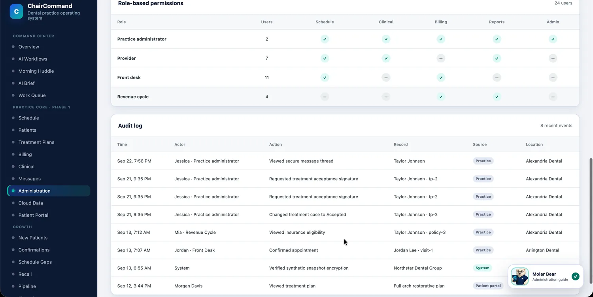Open Schedule Gaps in Growth section
This screenshot has width=593, height=297.
pyautogui.click(x=49, y=262)
